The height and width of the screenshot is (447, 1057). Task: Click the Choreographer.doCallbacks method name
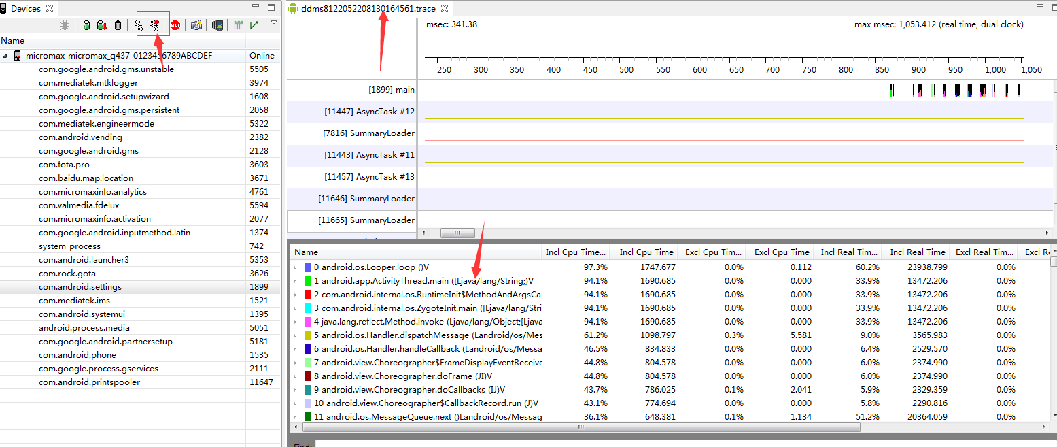click(x=413, y=390)
